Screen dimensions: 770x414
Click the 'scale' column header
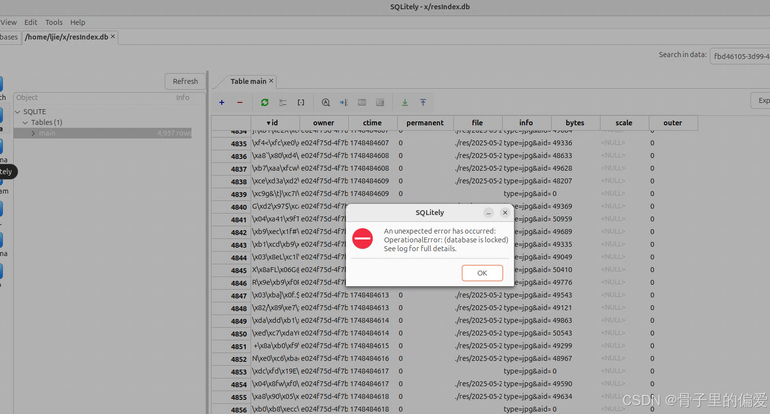click(624, 123)
